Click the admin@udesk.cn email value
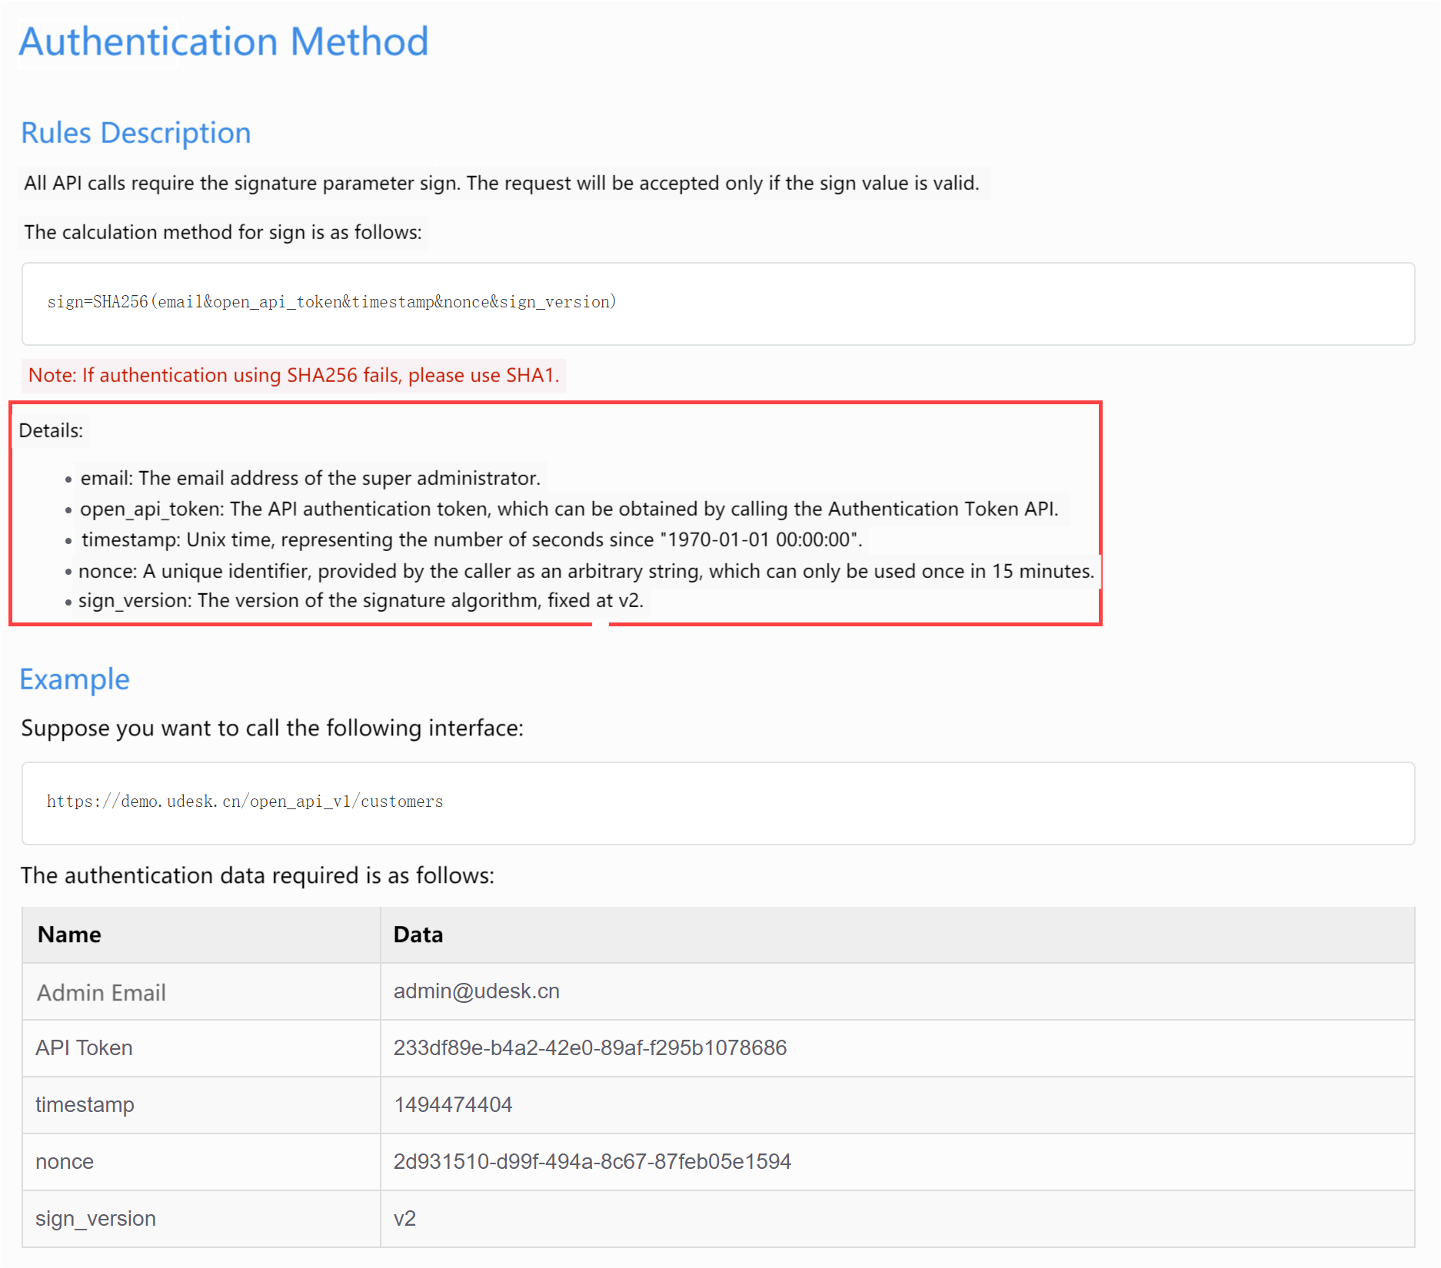Image resolution: width=1441 pixels, height=1268 pixels. click(476, 991)
